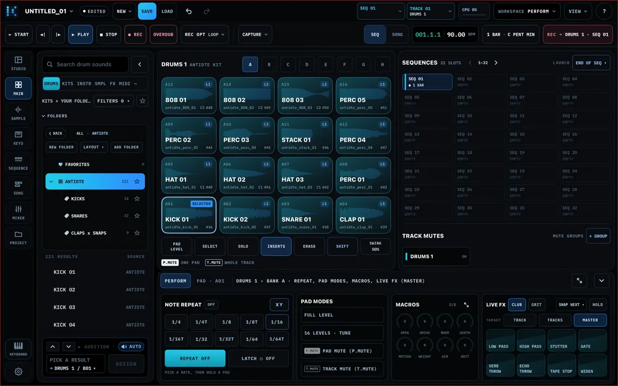This screenshot has height=386, width=618.
Task: Open the End of Seq launch dropdown
Action: [591, 63]
